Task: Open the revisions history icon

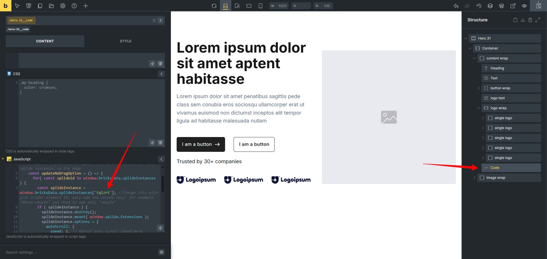Action: pos(479,6)
